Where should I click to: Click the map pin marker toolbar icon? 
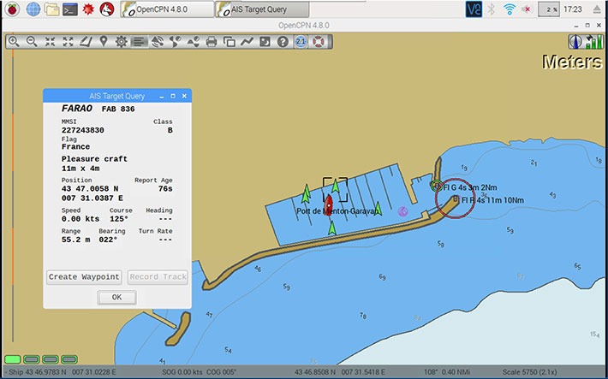(x=104, y=41)
